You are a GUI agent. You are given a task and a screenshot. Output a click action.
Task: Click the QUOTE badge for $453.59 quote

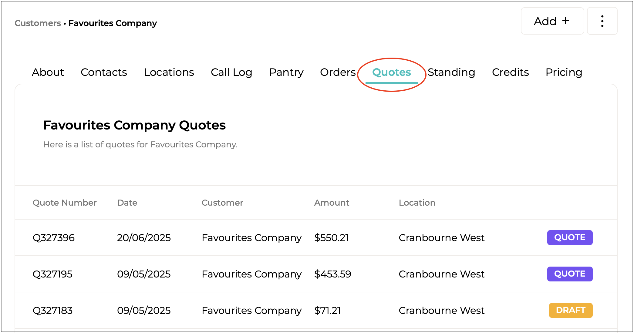click(x=569, y=274)
